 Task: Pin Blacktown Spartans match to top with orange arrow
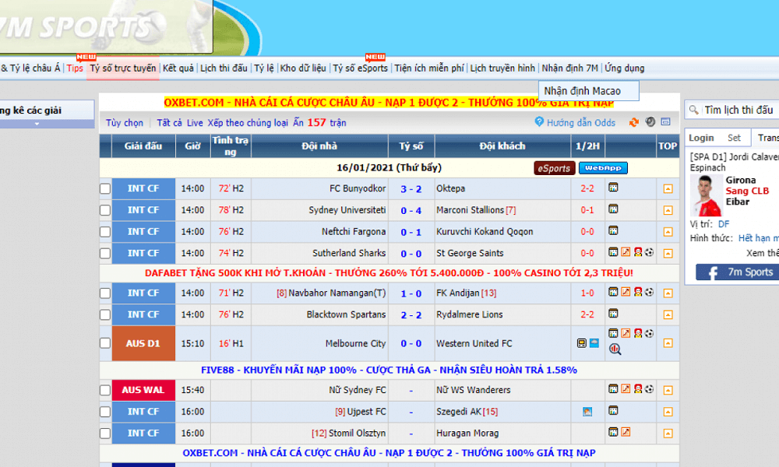(668, 314)
